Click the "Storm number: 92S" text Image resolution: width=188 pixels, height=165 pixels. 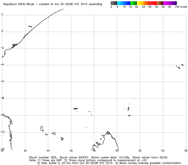pos(43,157)
